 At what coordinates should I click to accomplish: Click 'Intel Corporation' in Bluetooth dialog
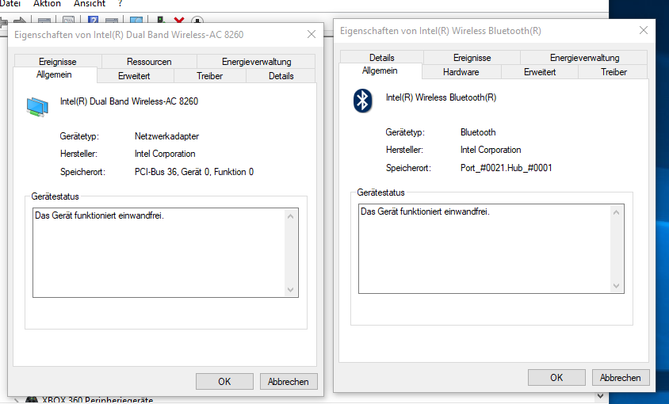[x=491, y=150]
